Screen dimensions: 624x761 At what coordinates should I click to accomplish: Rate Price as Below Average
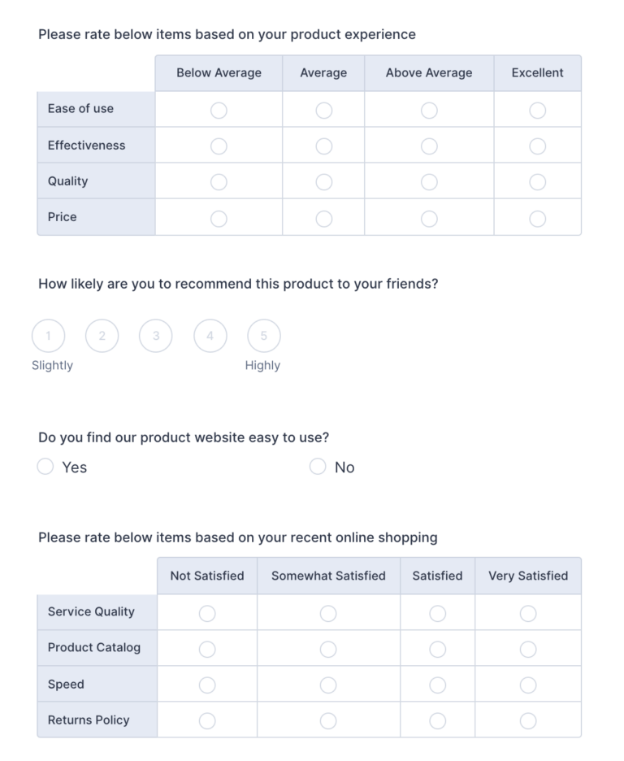218,218
